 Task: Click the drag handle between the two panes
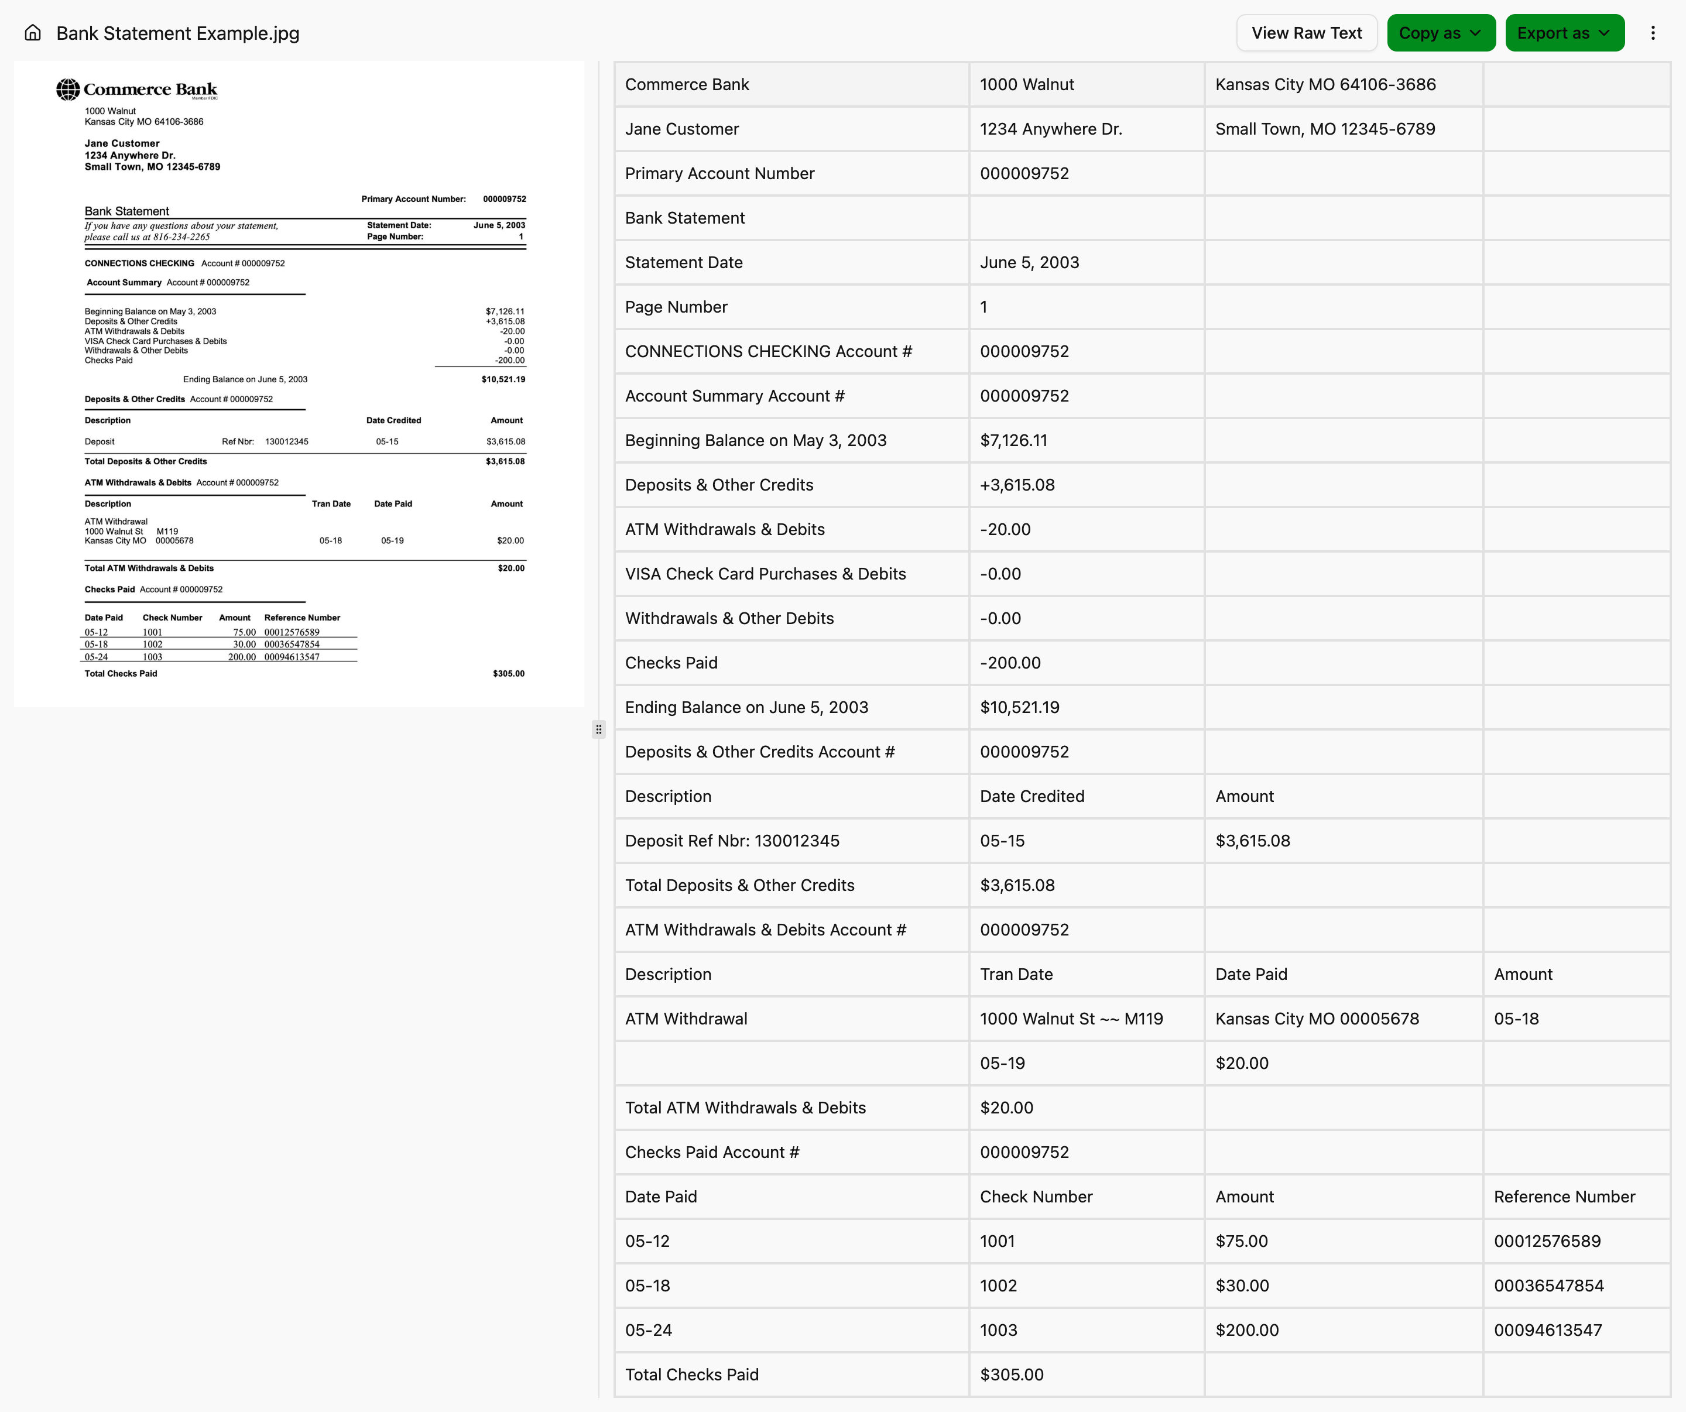599,729
